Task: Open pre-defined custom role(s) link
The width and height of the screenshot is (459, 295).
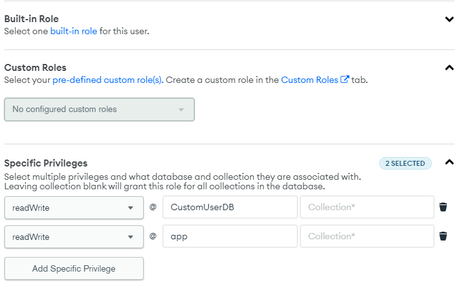Action: coord(107,80)
